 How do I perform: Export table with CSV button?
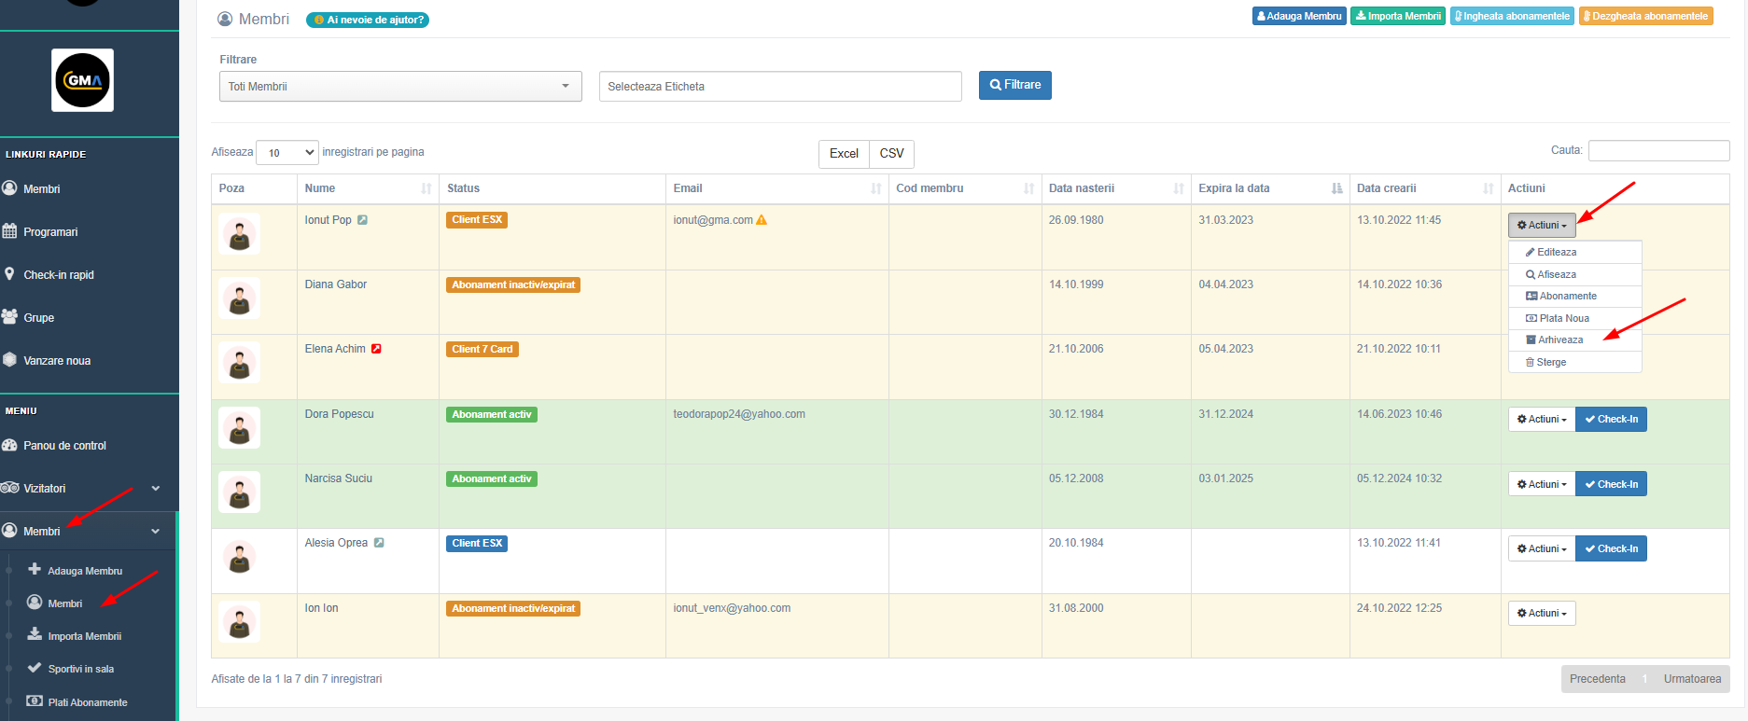point(891,154)
